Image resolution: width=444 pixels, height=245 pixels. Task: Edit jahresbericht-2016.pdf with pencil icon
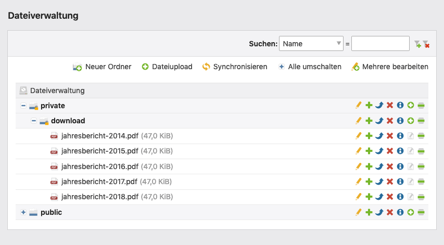click(359, 166)
